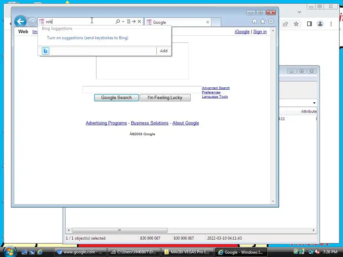
Task: Open the address bar autocomplete dropdown arrow
Action: tap(123, 21)
